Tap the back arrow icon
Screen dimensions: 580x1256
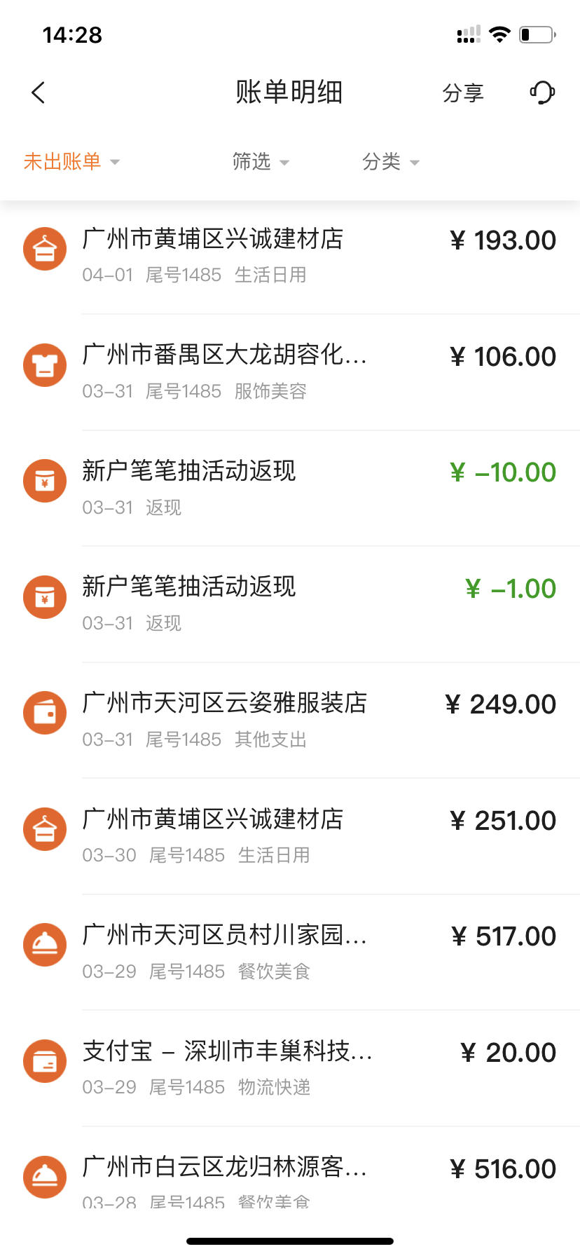coord(39,93)
